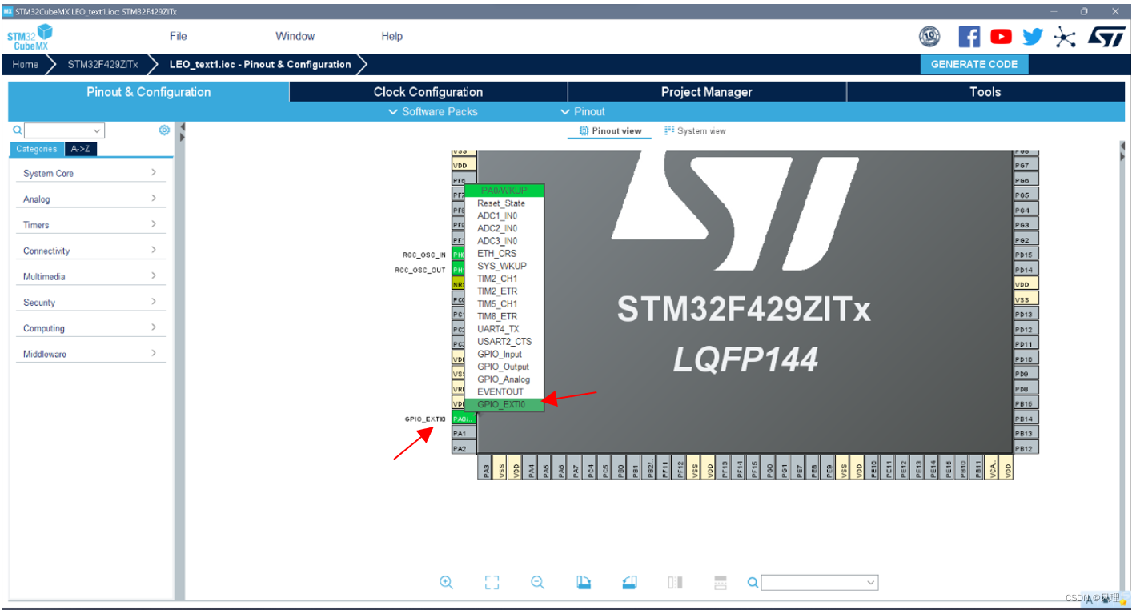The width and height of the screenshot is (1132, 610).
Task: Select the zoom-in magnifier tool
Action: 447,582
